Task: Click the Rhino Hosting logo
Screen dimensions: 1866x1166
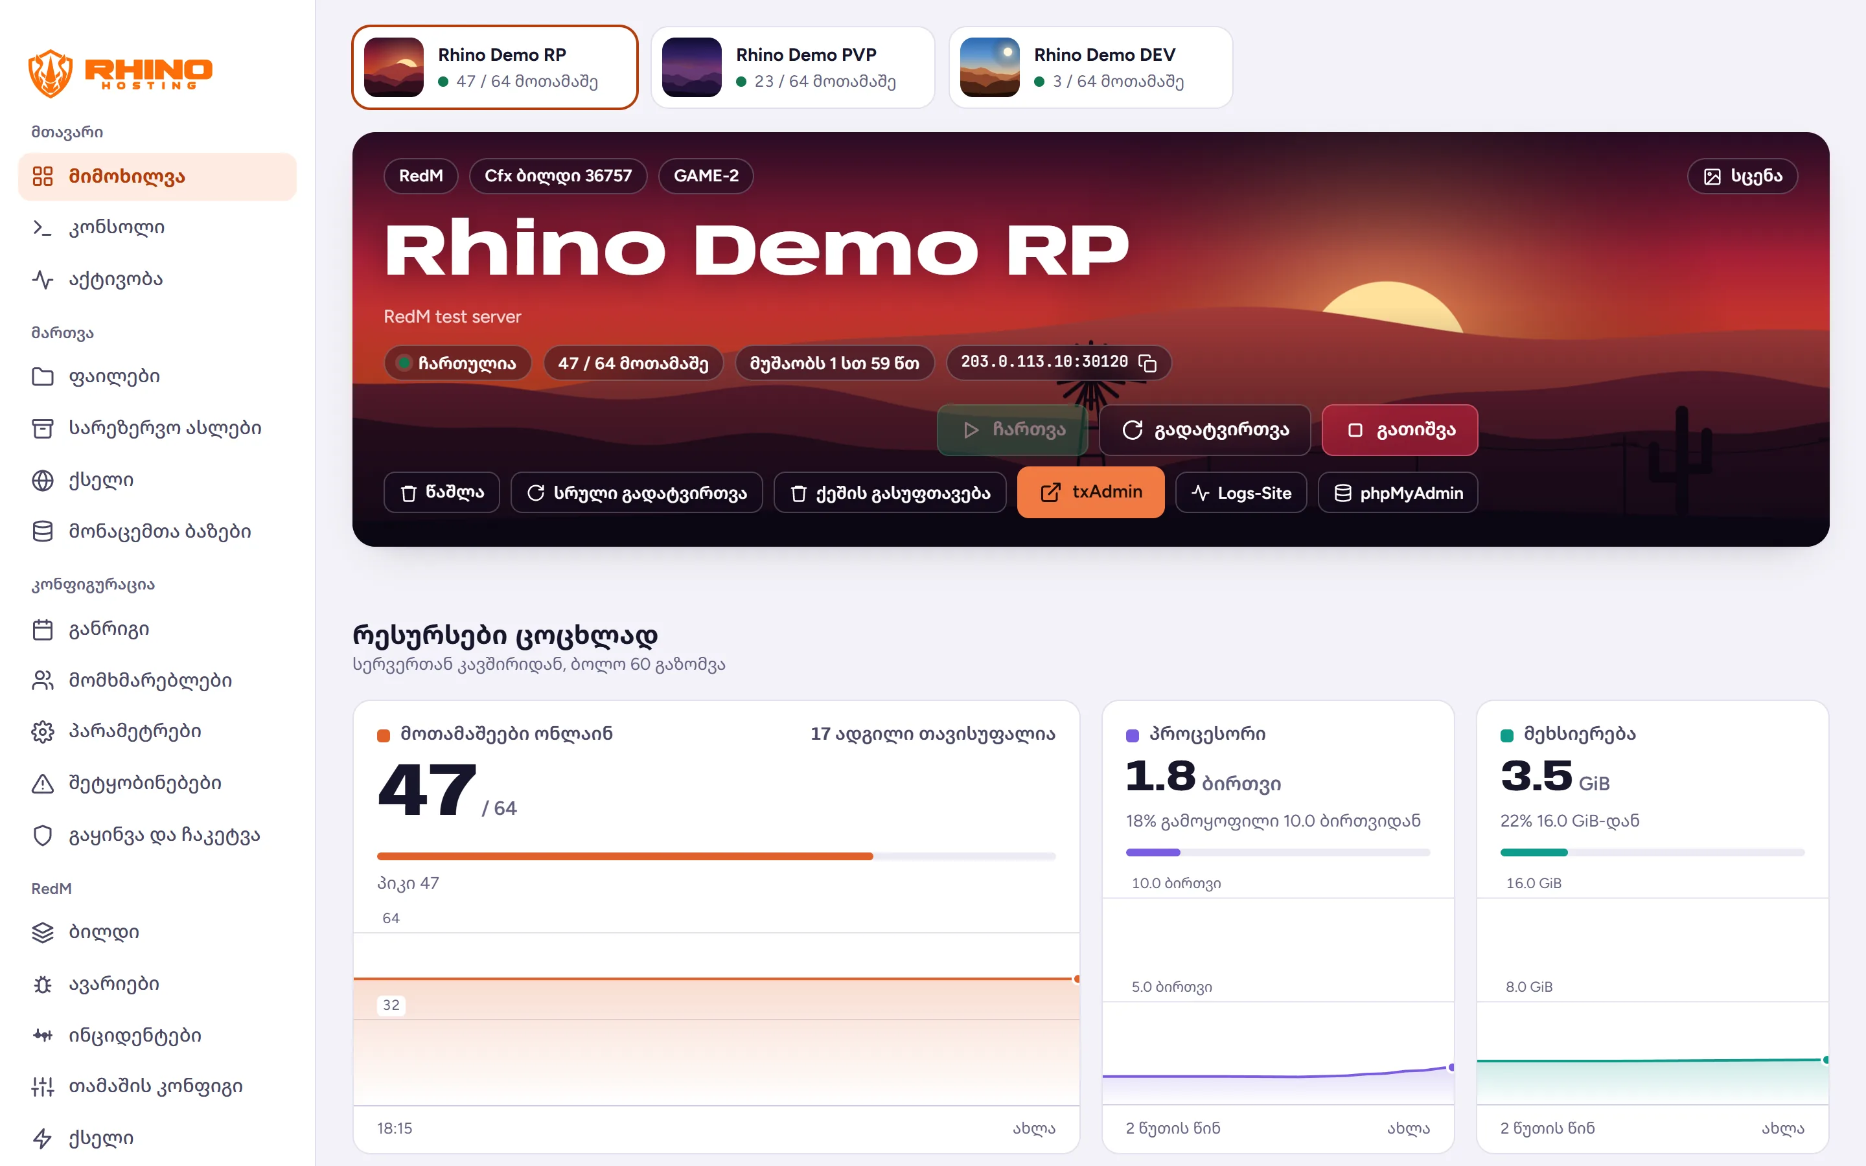Action: click(121, 73)
